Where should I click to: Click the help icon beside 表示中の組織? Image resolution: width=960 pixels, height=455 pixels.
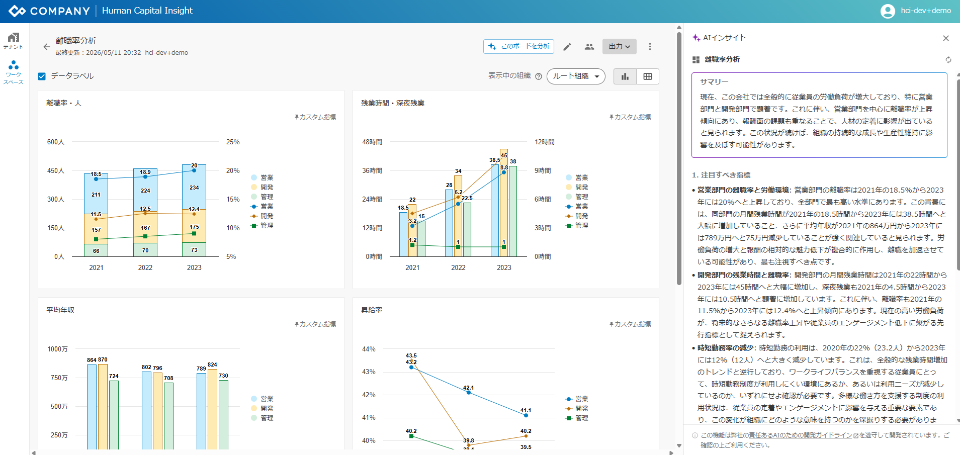pyautogui.click(x=539, y=76)
